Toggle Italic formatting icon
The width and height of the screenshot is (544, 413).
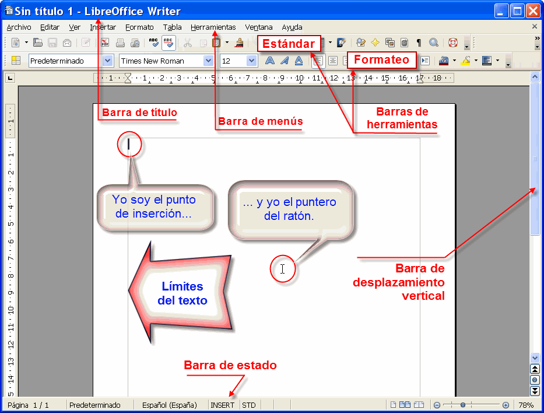coord(285,61)
